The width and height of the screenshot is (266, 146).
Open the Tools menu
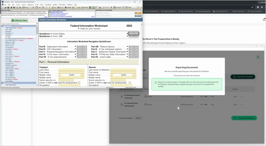pyautogui.click(x=42, y=5)
